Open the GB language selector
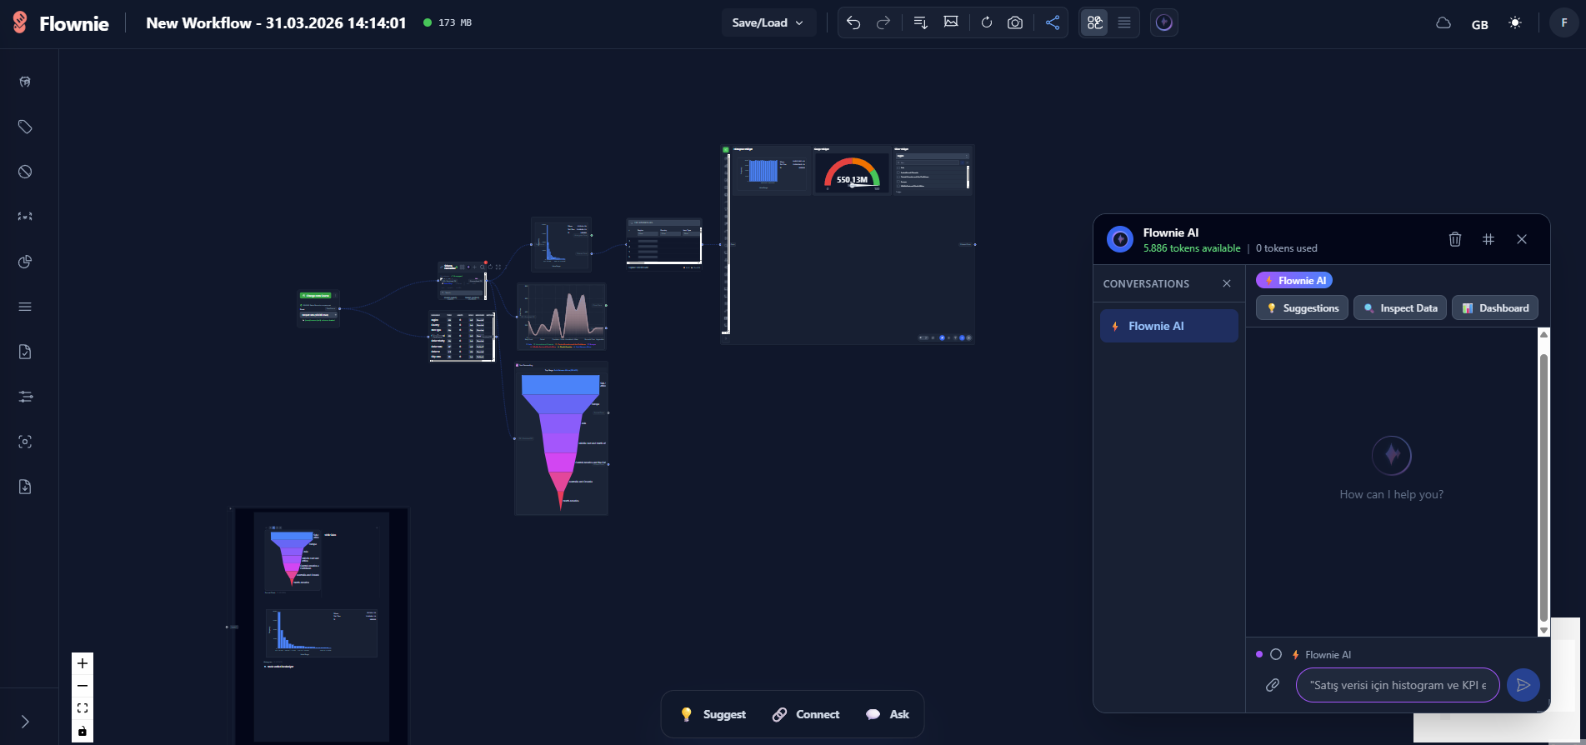Screen dimensions: 1586x745 point(1480,24)
